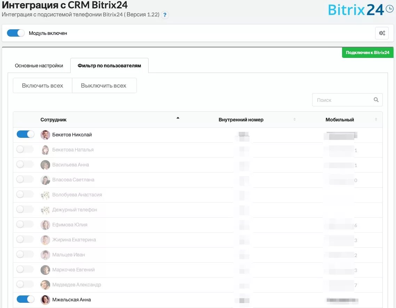The height and width of the screenshot is (308, 396).
Task: Enable the toggle for Бекетова Наталья
Action: [25, 149]
